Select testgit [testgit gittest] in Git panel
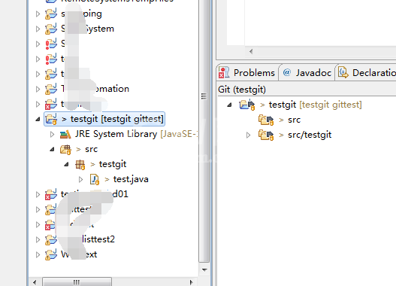The image size is (396, 286). point(315,105)
